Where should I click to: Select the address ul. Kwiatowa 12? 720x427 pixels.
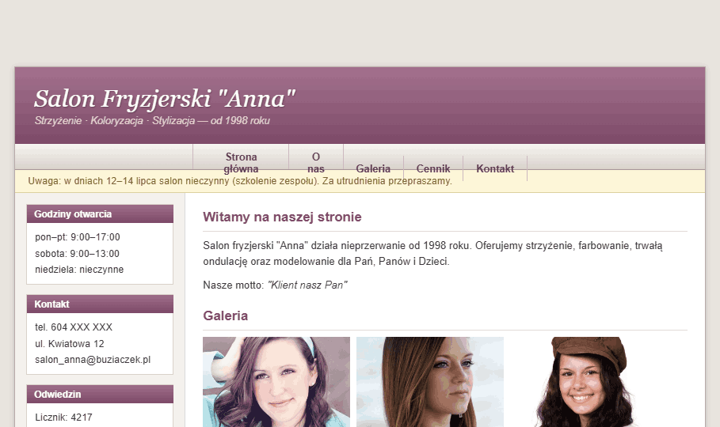[x=70, y=343]
